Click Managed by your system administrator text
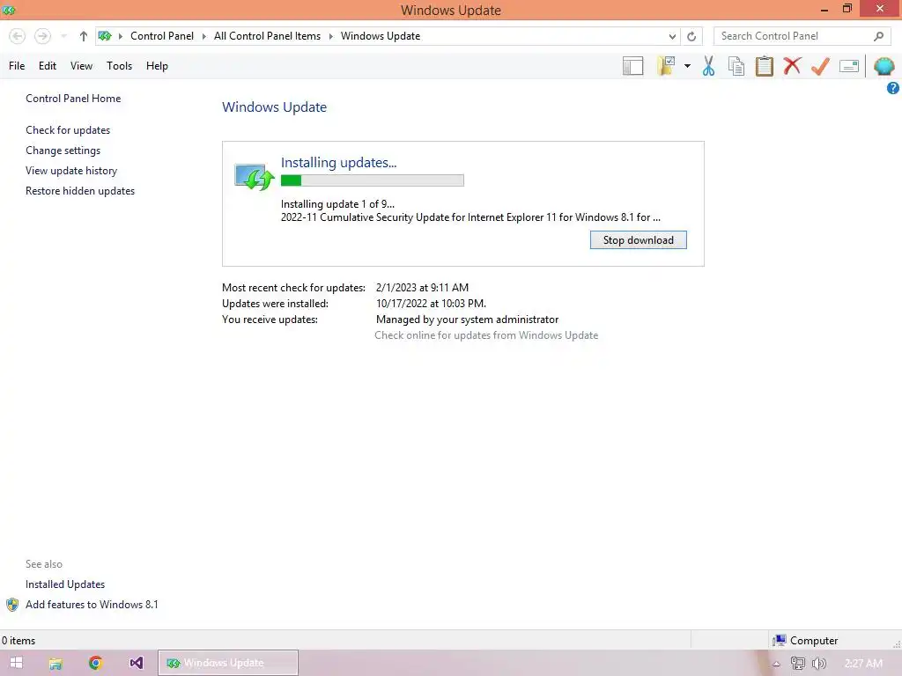This screenshot has width=902, height=676. click(x=467, y=319)
